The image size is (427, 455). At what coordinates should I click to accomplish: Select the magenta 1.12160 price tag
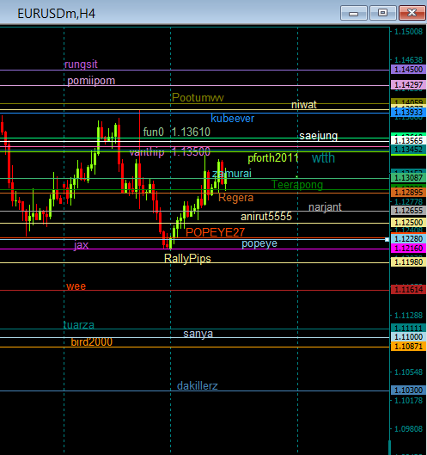coord(408,249)
